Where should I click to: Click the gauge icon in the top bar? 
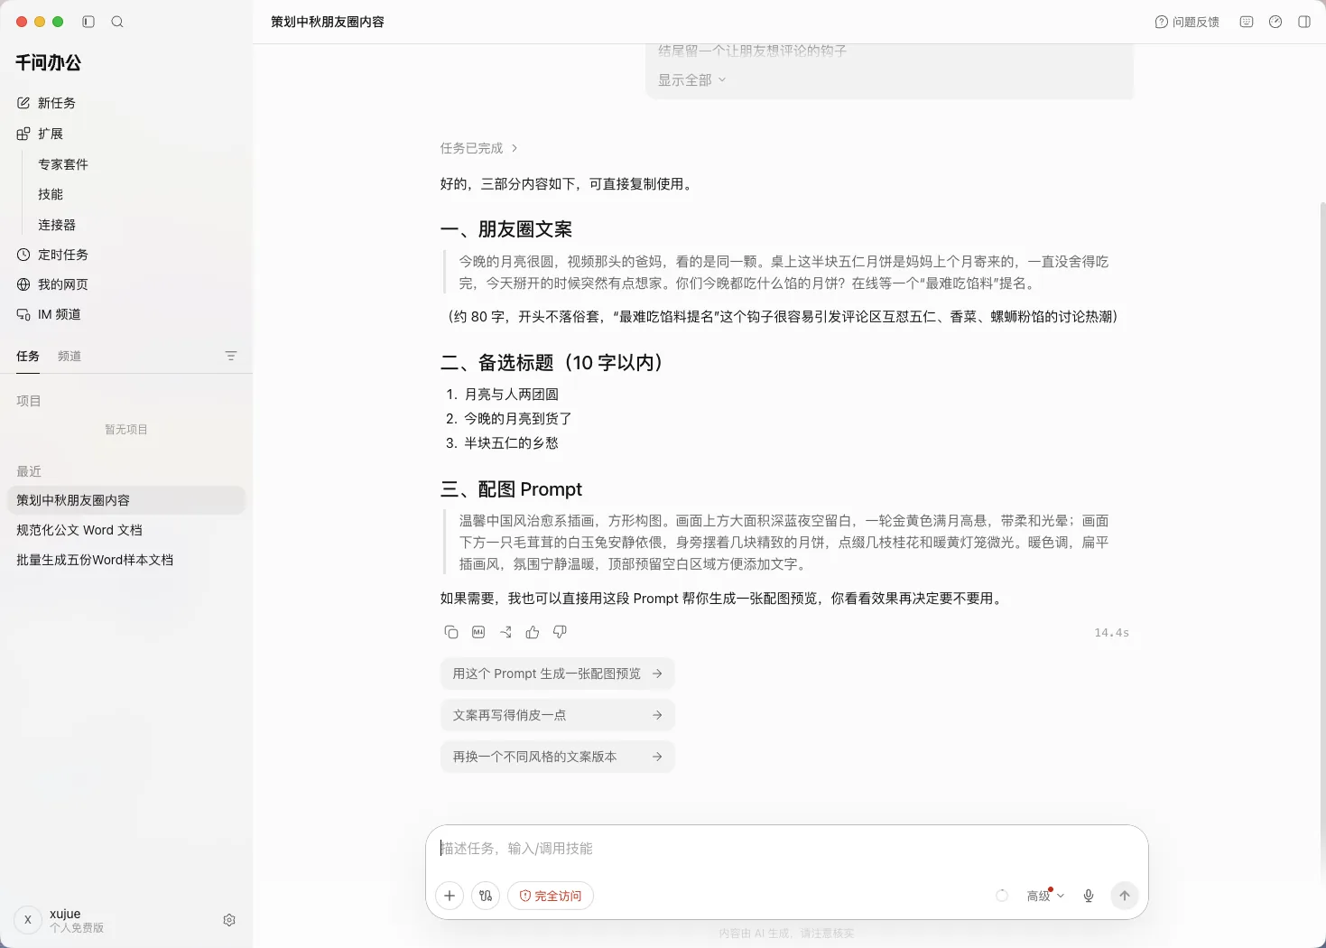(1275, 22)
